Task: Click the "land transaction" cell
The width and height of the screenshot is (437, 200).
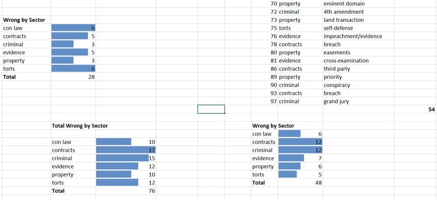Action: click(x=344, y=20)
